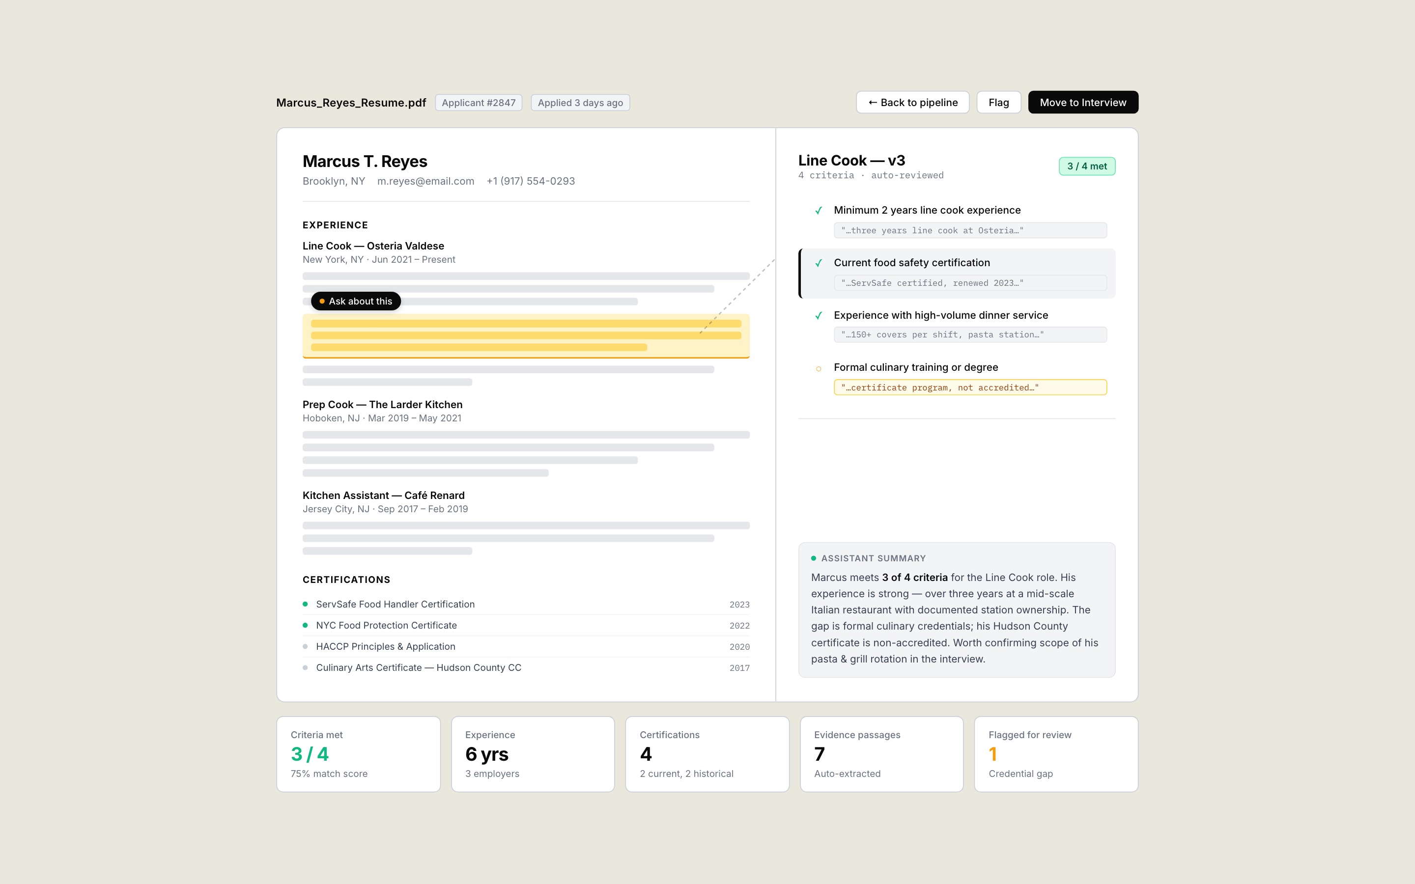Click the 75% match score text
Image resolution: width=1415 pixels, height=884 pixels.
329,773
